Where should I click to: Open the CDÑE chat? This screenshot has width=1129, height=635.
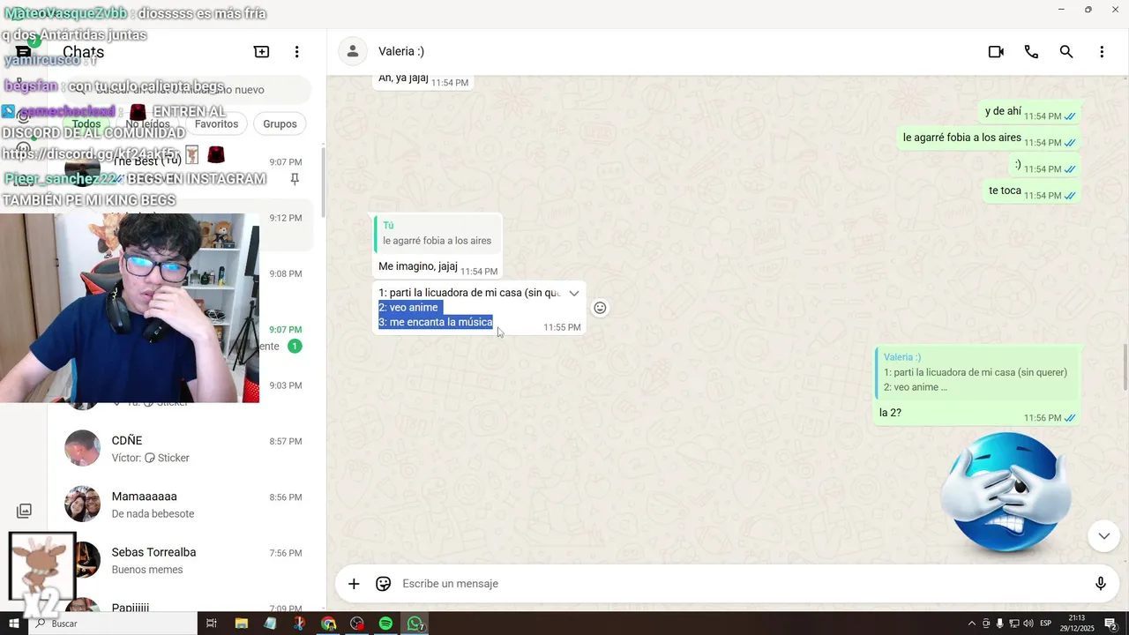click(x=185, y=449)
